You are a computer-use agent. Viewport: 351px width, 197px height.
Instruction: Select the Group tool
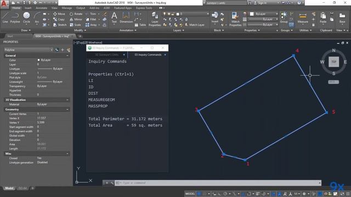coord(284,18)
